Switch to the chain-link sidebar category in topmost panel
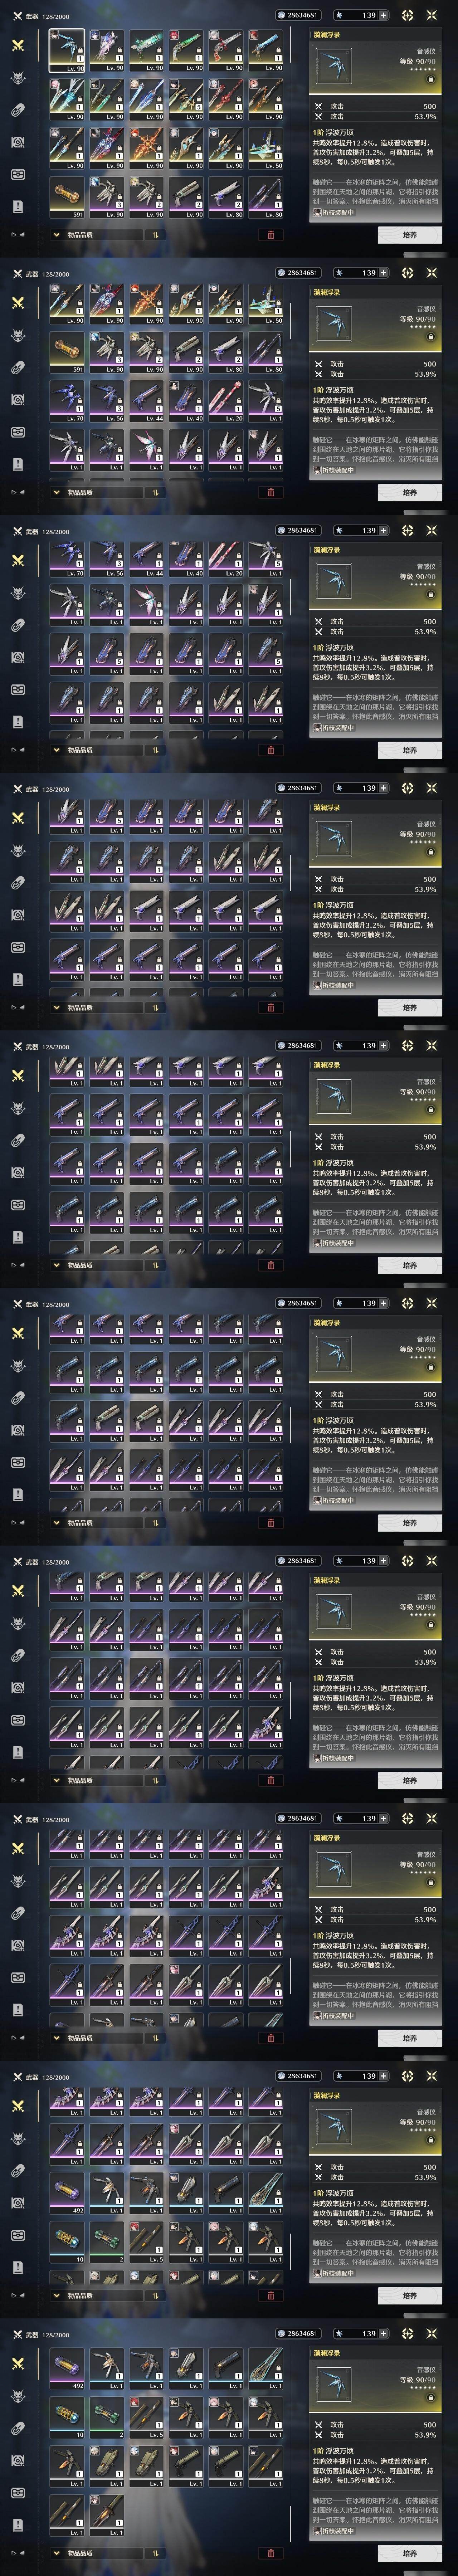458x2576 pixels. [18, 110]
